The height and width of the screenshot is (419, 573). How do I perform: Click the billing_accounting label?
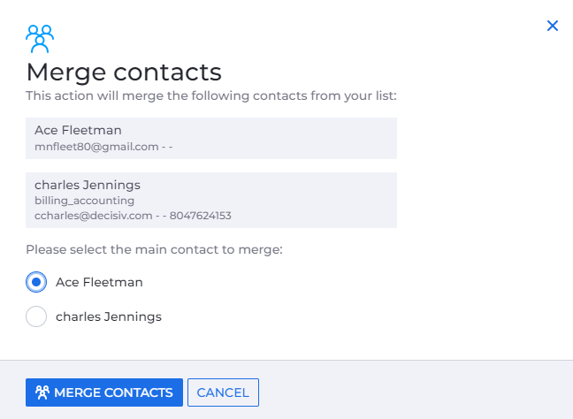tap(85, 201)
